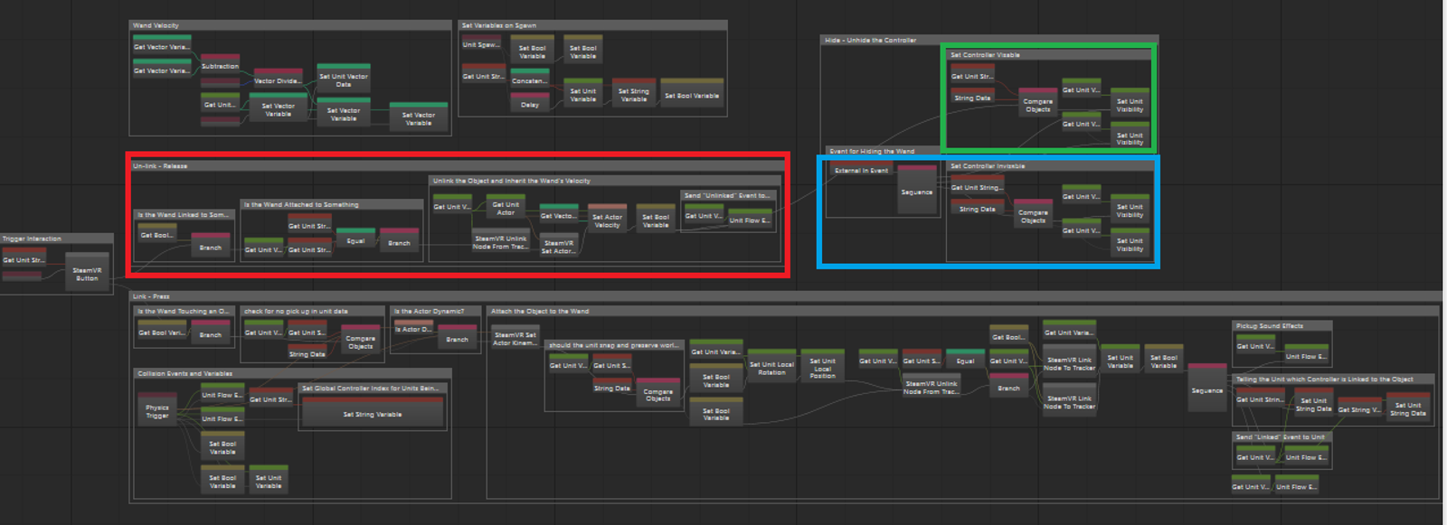Select Set String Variable in Set Global Controller Index

(373, 412)
